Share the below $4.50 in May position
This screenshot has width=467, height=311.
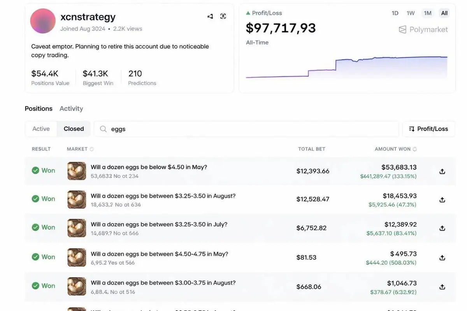click(x=442, y=171)
